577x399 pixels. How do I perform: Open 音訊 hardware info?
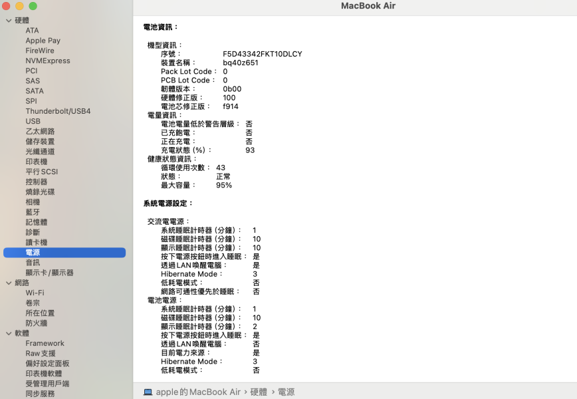tap(33, 263)
